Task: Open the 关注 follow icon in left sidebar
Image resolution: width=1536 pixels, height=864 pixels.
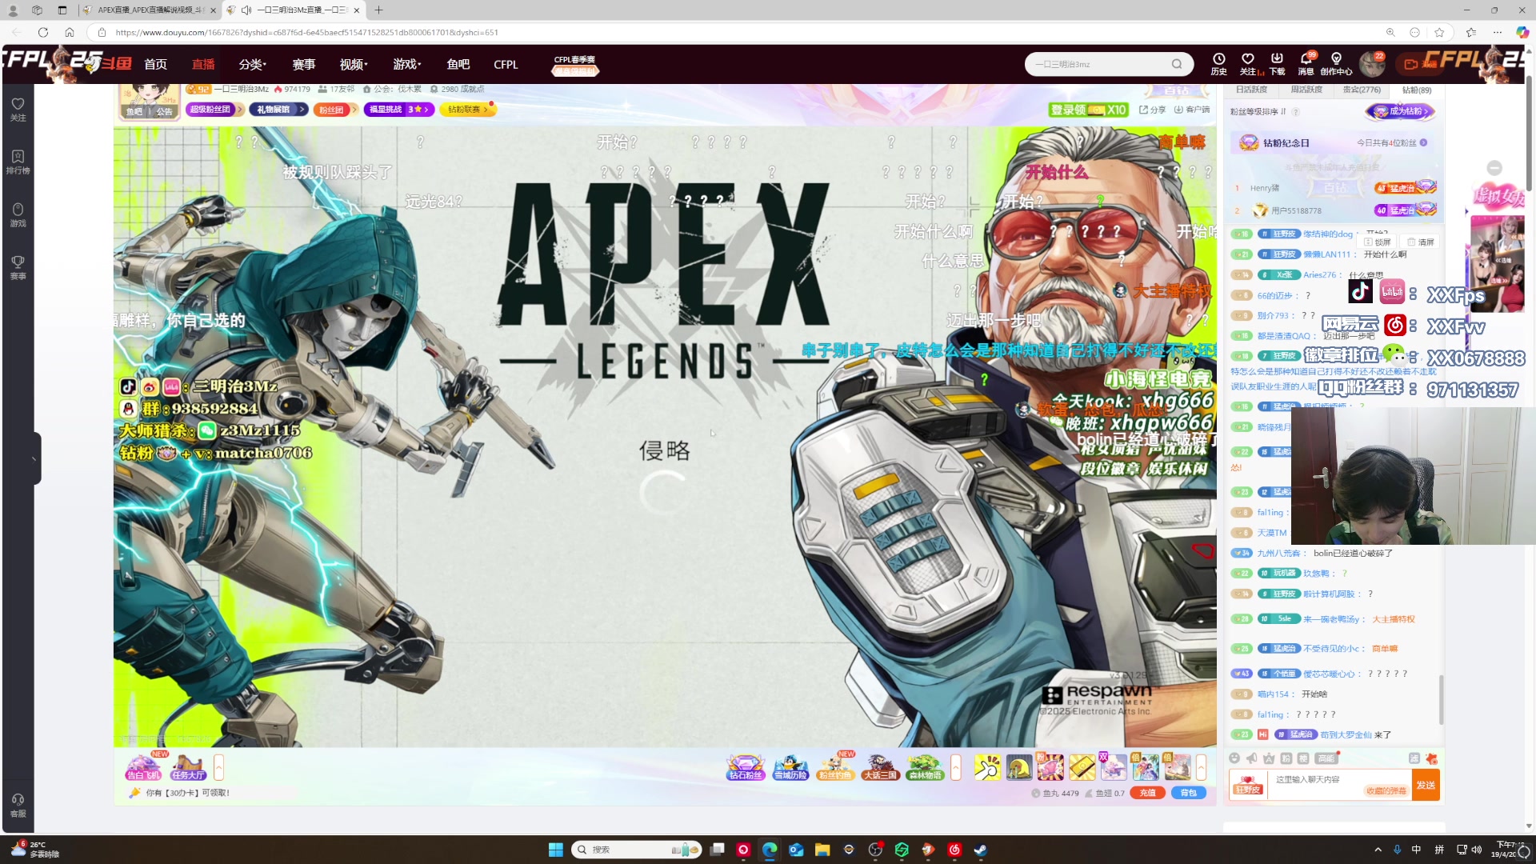Action: pos(18,109)
